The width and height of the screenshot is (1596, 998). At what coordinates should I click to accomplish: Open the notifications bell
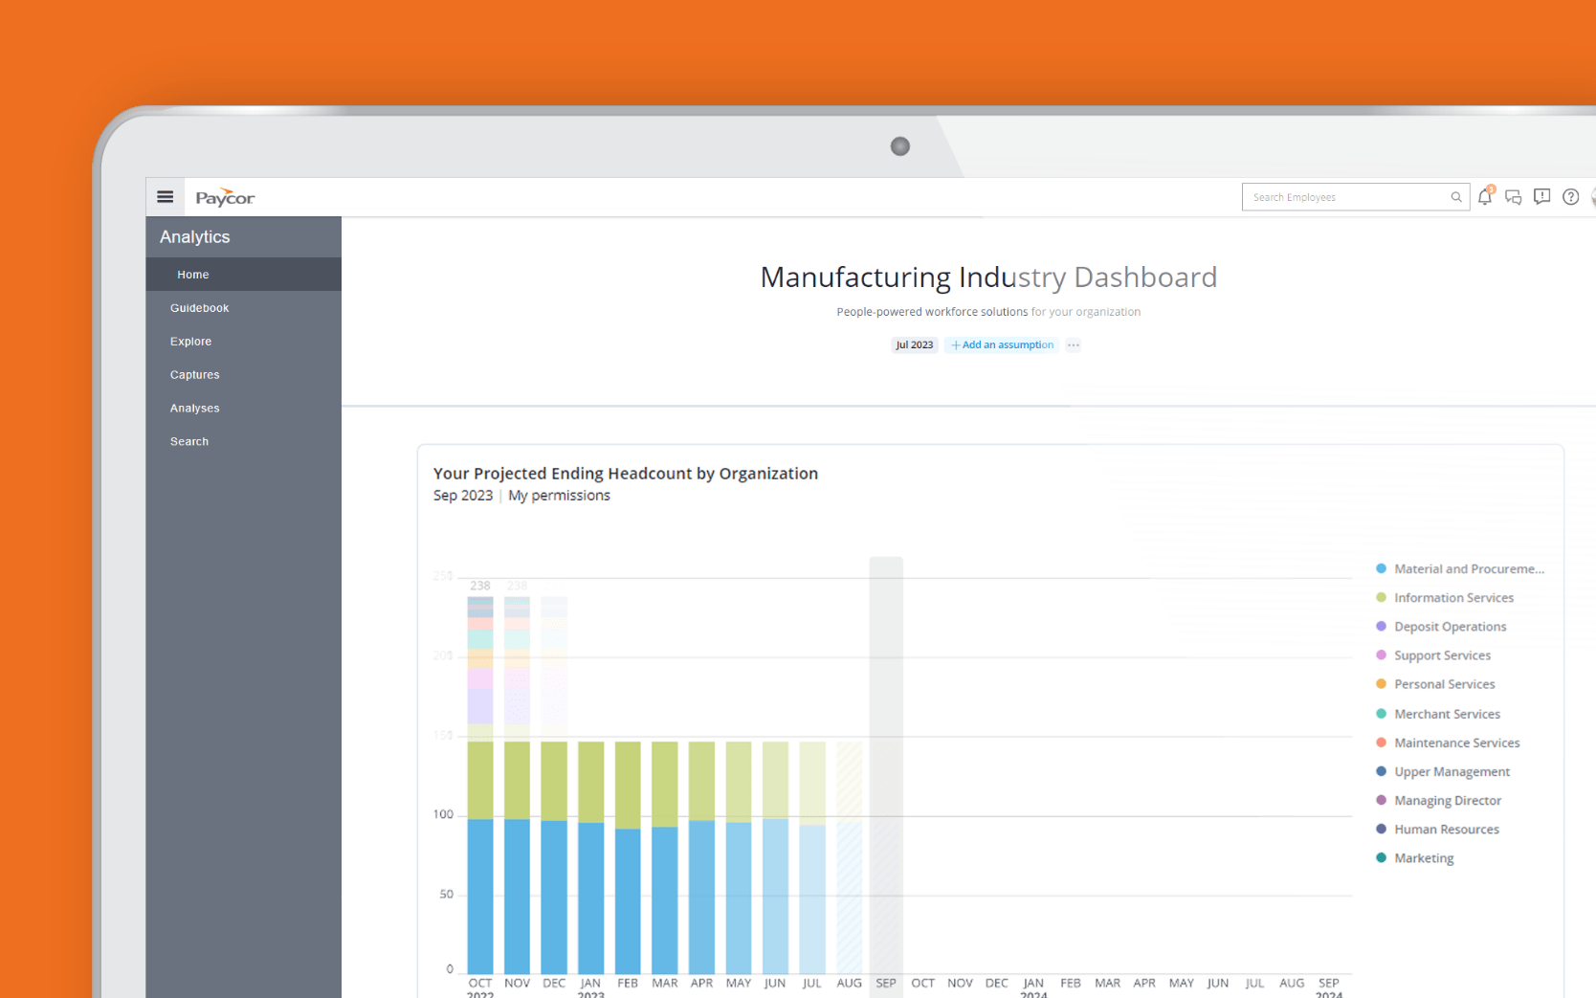click(1485, 196)
